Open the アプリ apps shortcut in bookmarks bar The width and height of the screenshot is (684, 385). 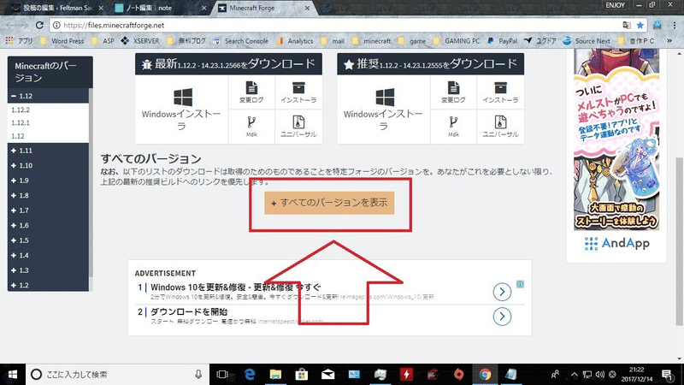[x=19, y=40]
